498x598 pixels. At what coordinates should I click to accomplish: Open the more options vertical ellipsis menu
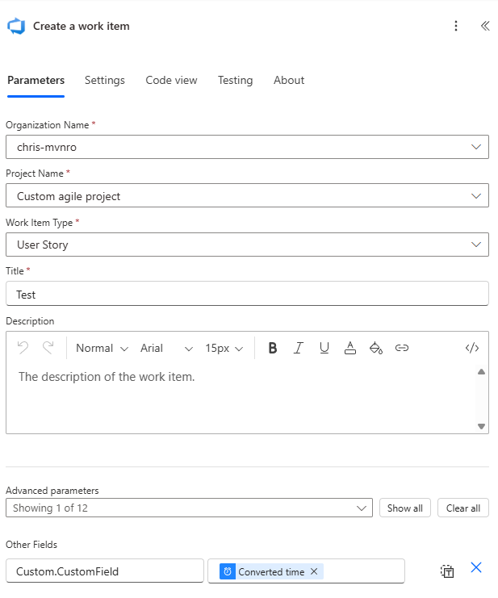[x=456, y=26]
